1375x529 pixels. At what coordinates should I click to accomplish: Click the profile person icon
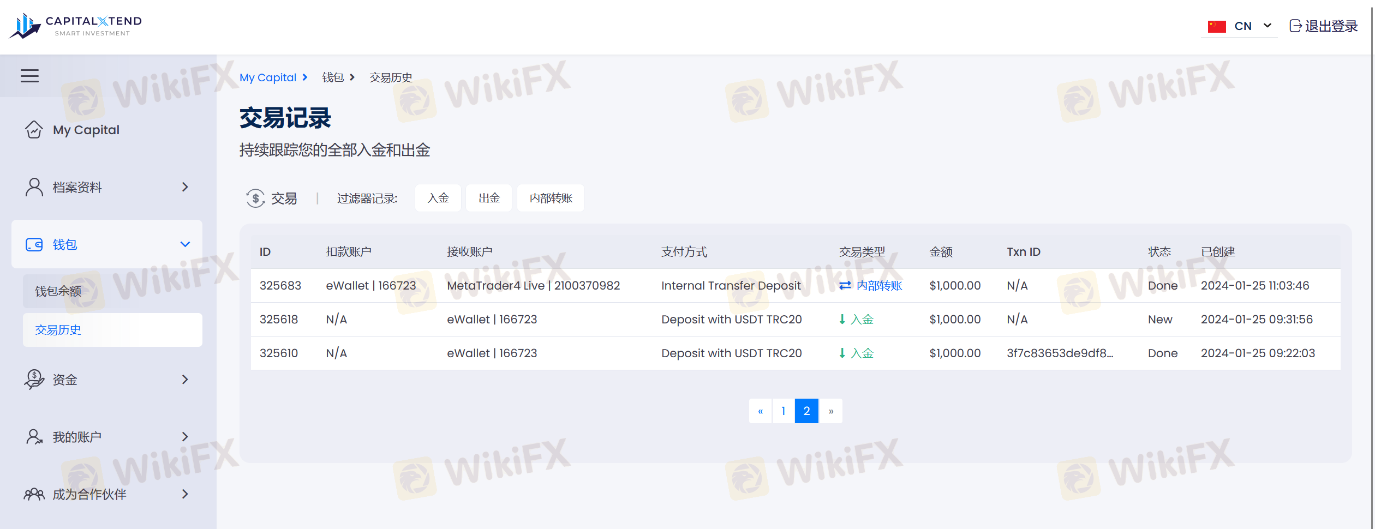(34, 187)
